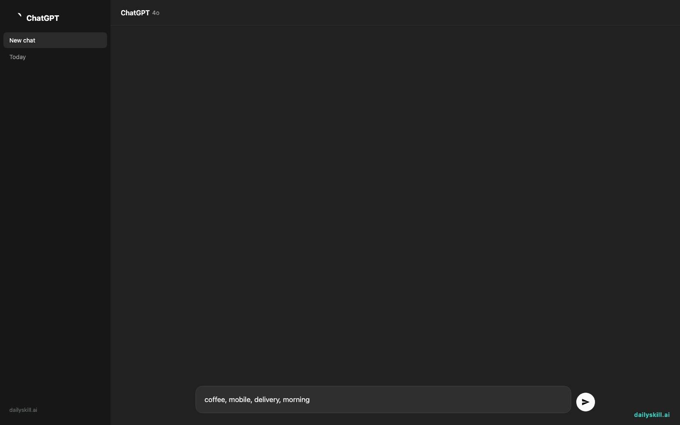The height and width of the screenshot is (425, 680).
Task: Click the ChatGPT title in the sidebar
Action: tap(42, 18)
